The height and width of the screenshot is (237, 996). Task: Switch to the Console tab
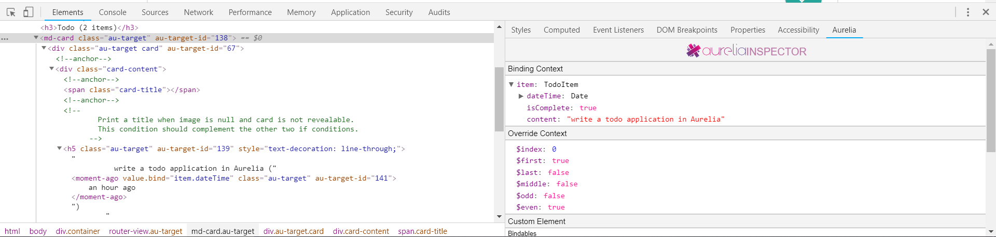pyautogui.click(x=113, y=12)
